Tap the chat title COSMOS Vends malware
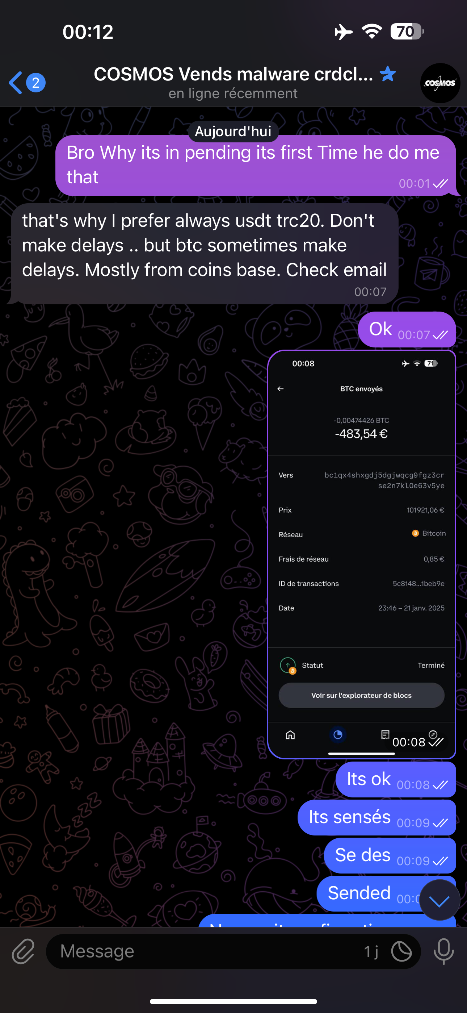 [x=233, y=74]
